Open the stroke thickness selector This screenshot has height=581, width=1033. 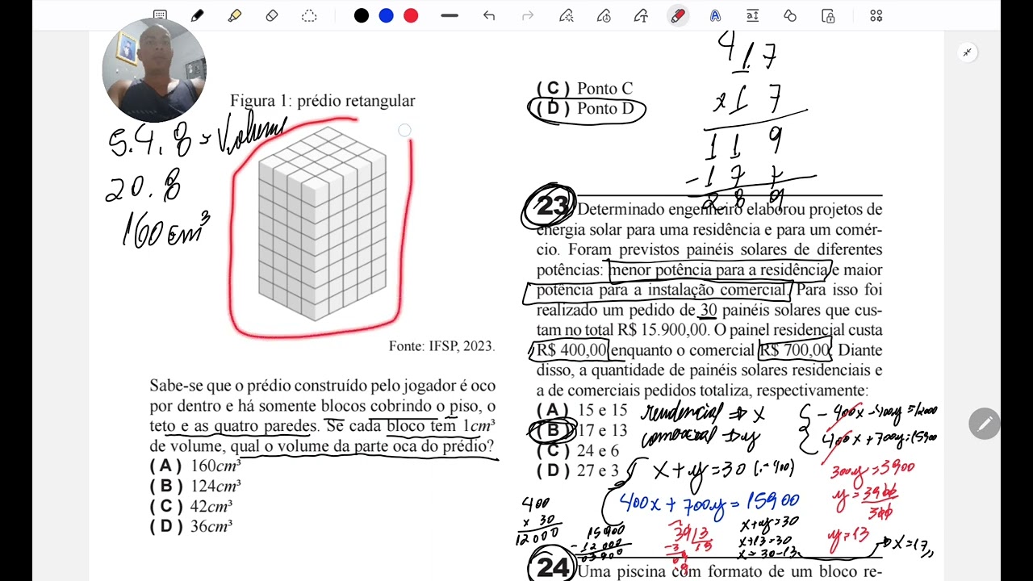[x=450, y=15]
